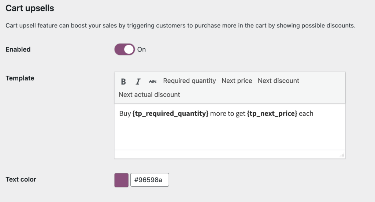Toggle bold formatting in the template editor
Screen dimensions: 375x202
coord(123,81)
